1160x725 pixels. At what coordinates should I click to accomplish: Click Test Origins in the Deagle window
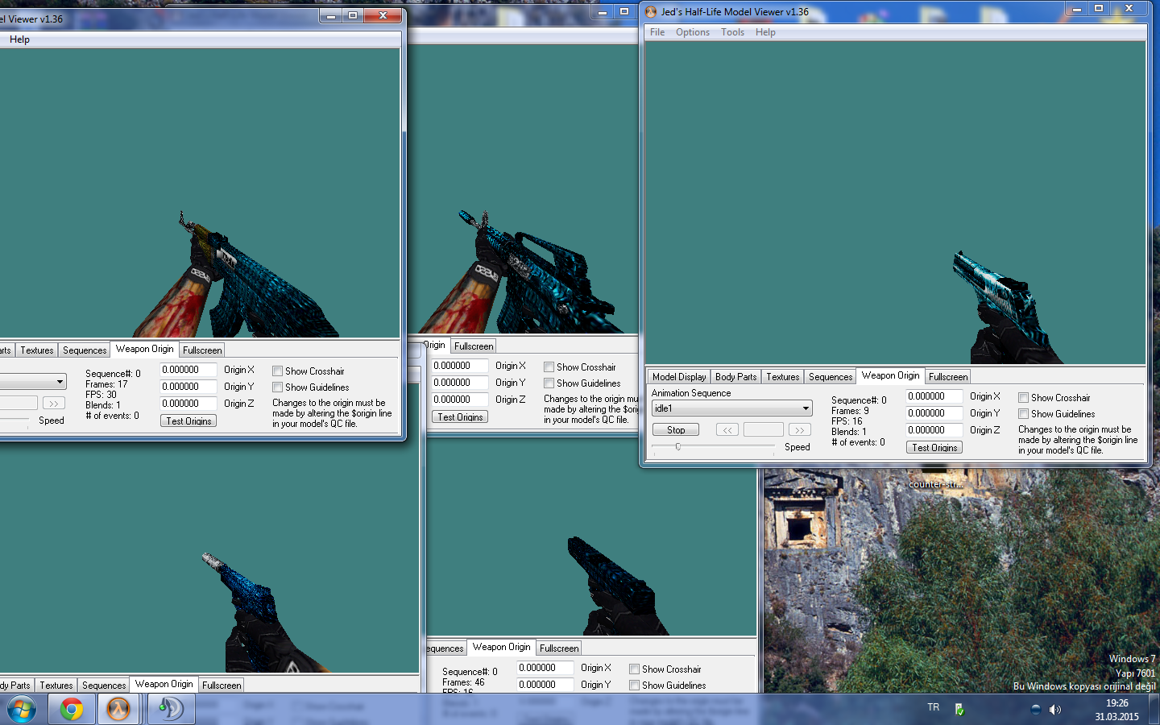click(x=934, y=447)
